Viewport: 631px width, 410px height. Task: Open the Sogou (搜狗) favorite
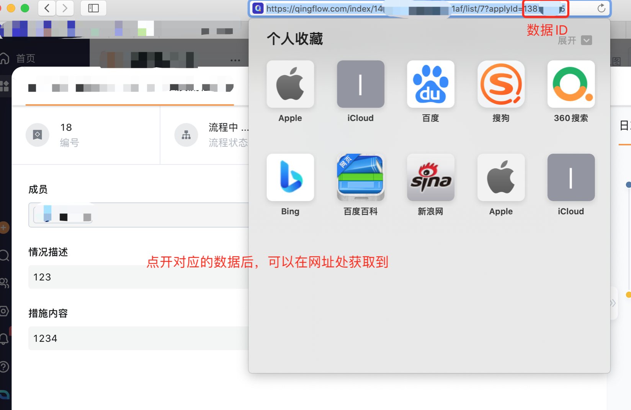coord(501,84)
